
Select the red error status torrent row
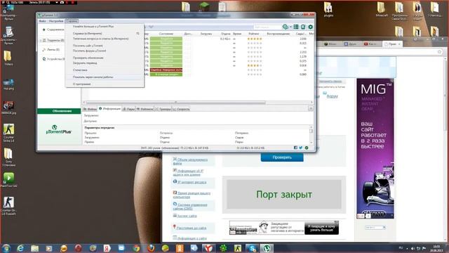(166, 70)
